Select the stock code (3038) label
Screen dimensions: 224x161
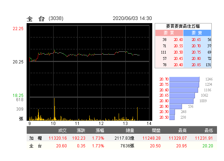coord(56,19)
